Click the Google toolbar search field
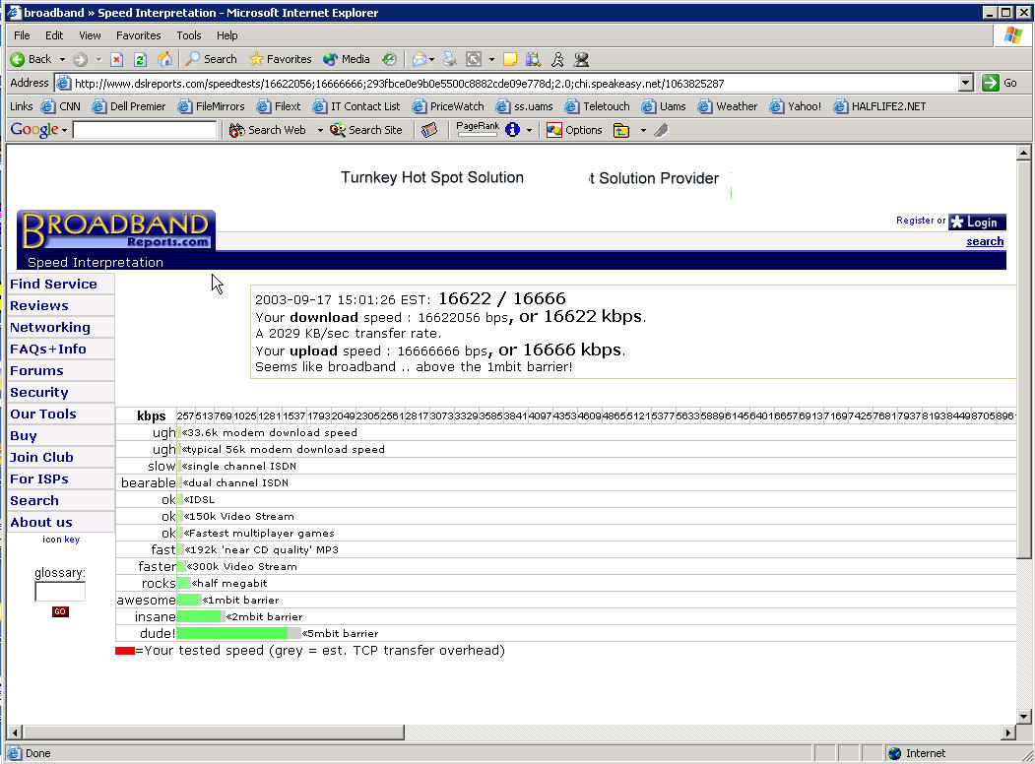 [x=145, y=130]
